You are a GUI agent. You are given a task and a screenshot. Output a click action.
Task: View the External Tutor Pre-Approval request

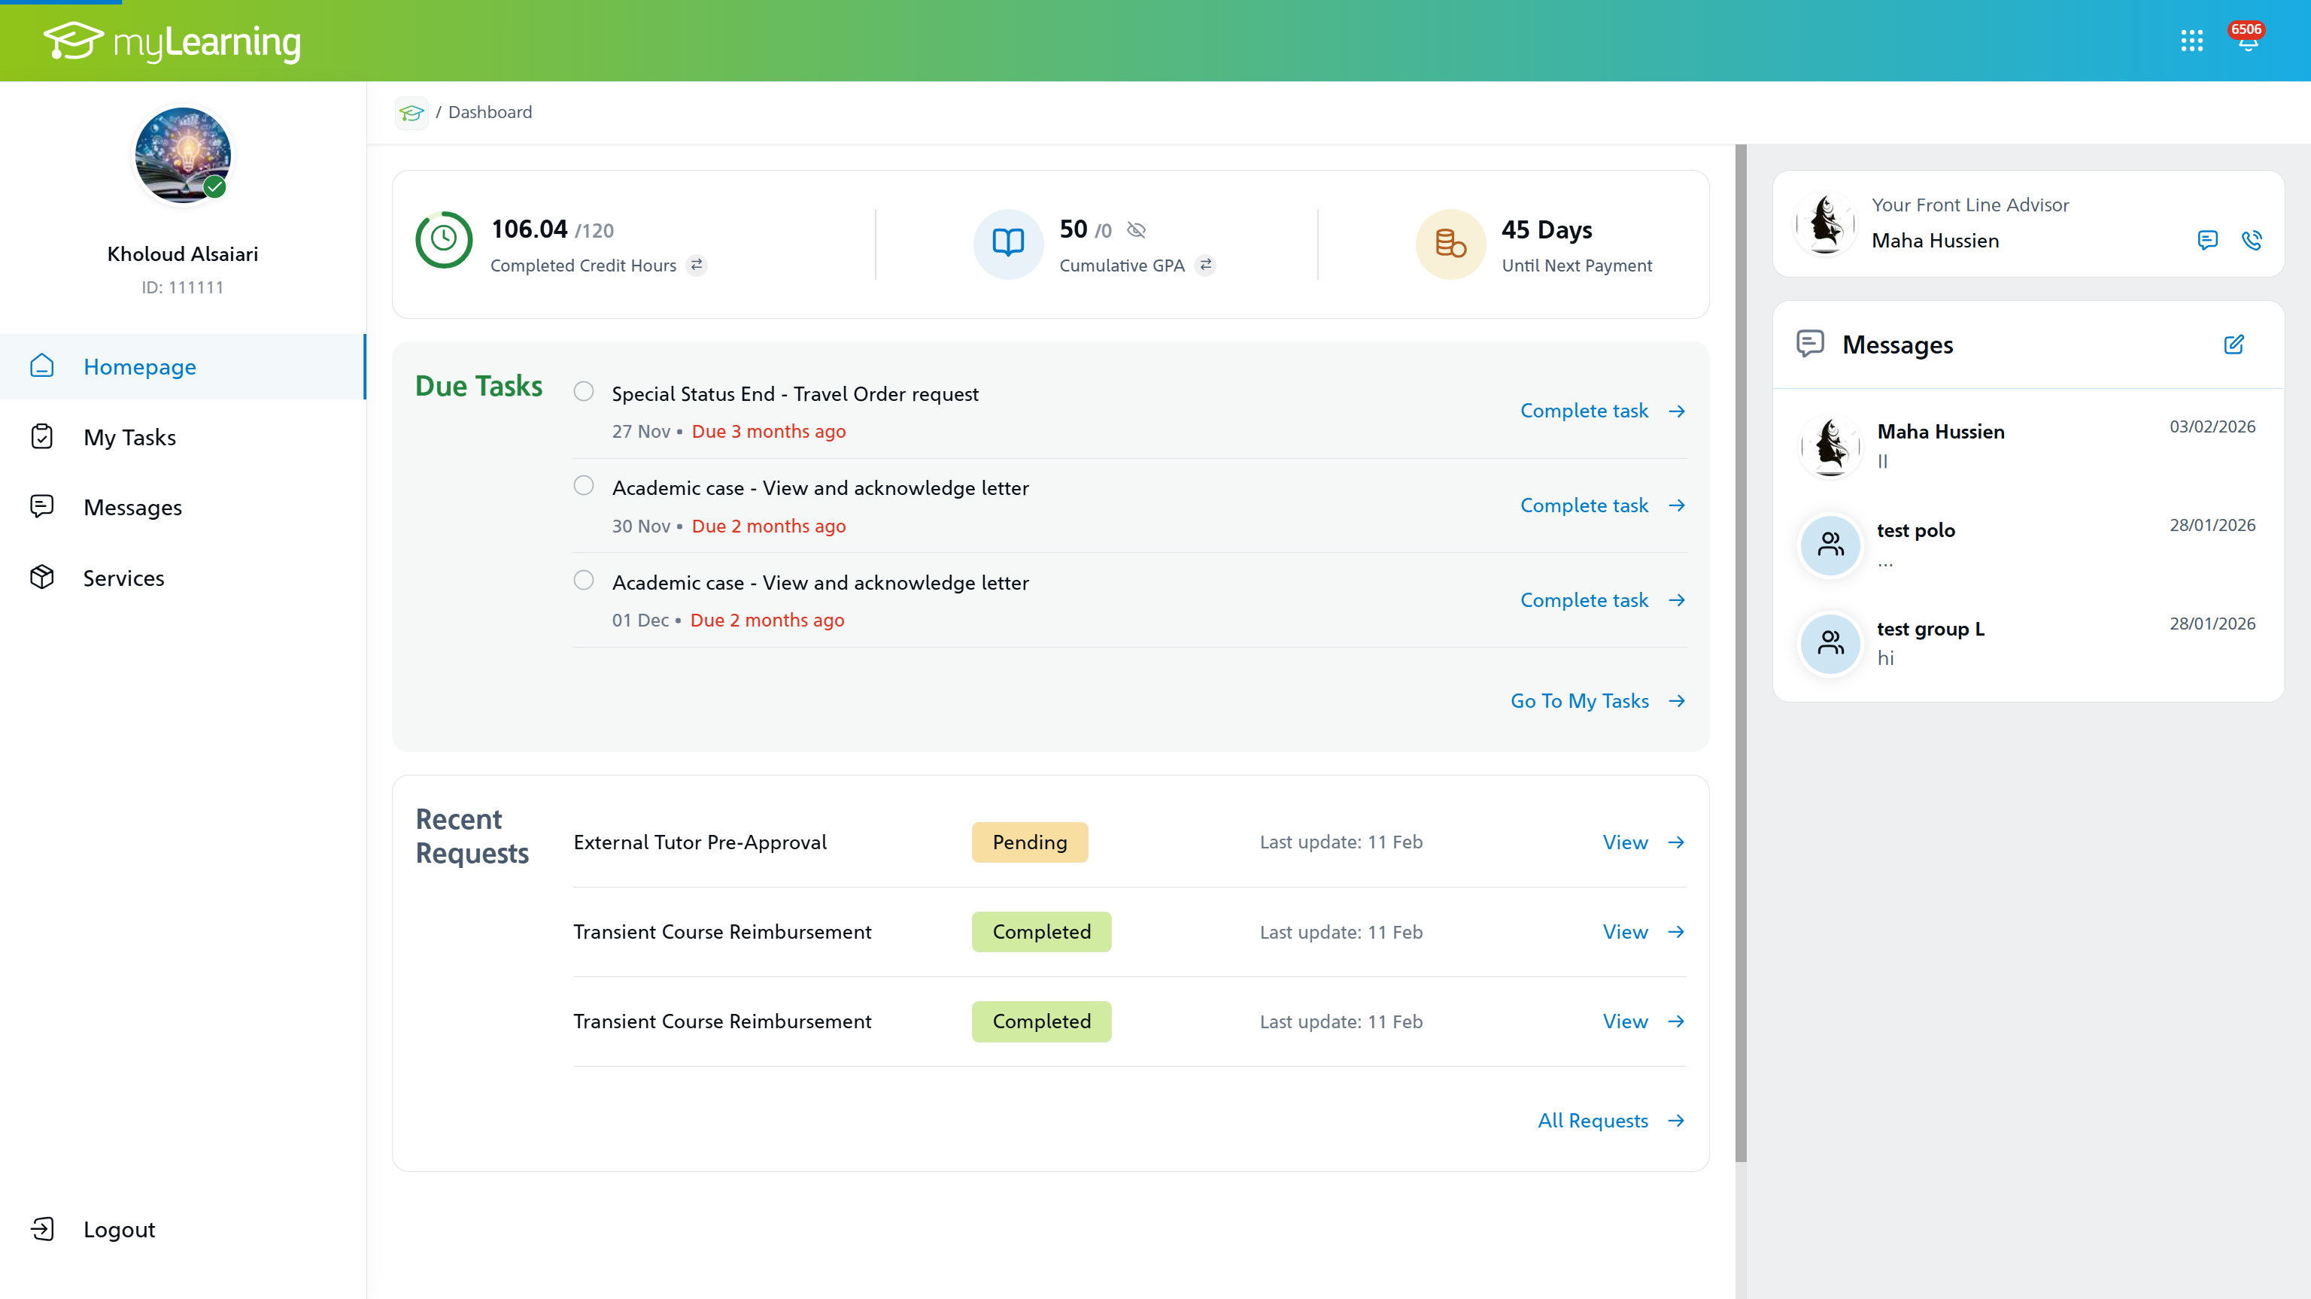[1625, 842]
